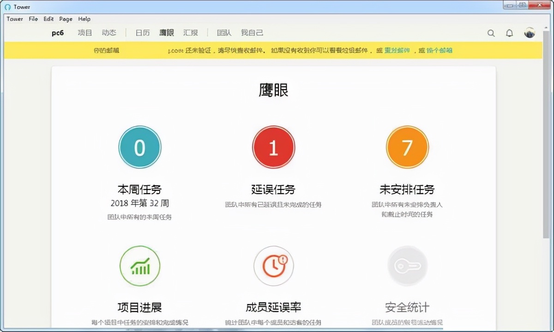Screen dimensions: 554x332
Task: Click the user avatar in the top right
Action: click(x=529, y=33)
